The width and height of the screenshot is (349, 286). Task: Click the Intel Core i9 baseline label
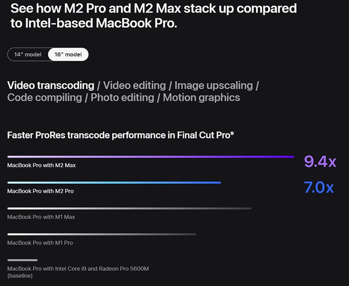tap(78, 269)
